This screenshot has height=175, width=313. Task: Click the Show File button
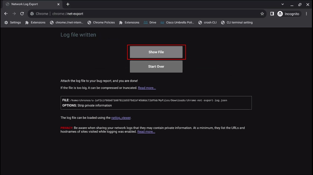tap(156, 52)
